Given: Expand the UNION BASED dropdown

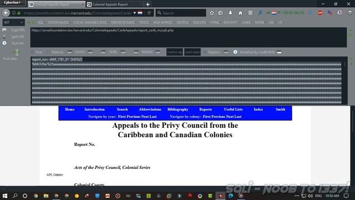Looking at the screenshot, I should tap(59, 22).
